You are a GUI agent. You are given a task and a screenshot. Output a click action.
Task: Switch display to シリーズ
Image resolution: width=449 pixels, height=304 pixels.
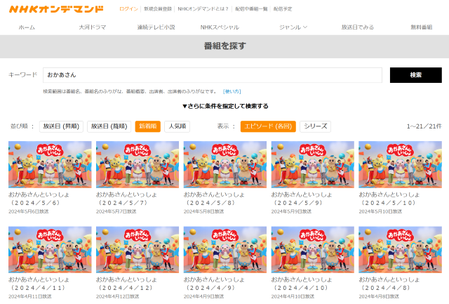click(315, 126)
